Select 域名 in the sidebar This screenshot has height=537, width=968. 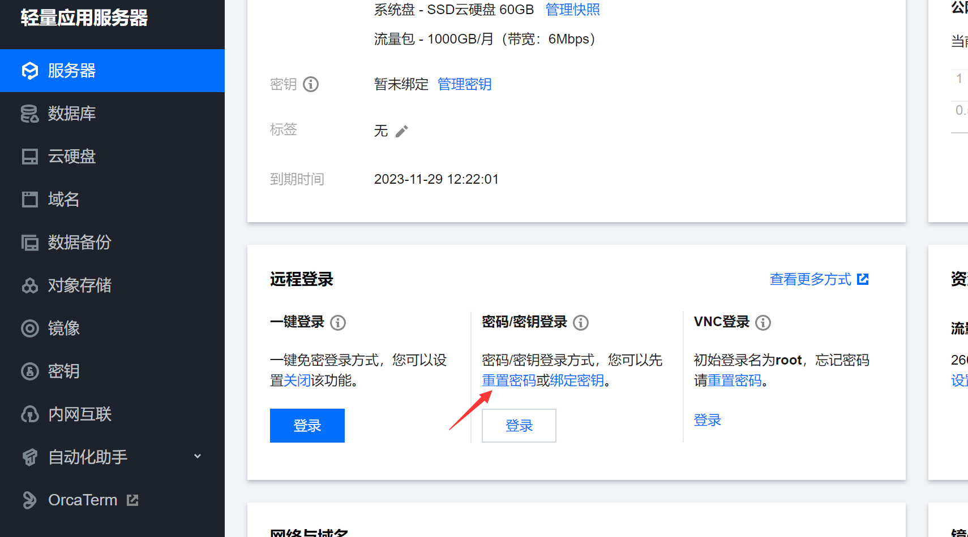[112, 200]
